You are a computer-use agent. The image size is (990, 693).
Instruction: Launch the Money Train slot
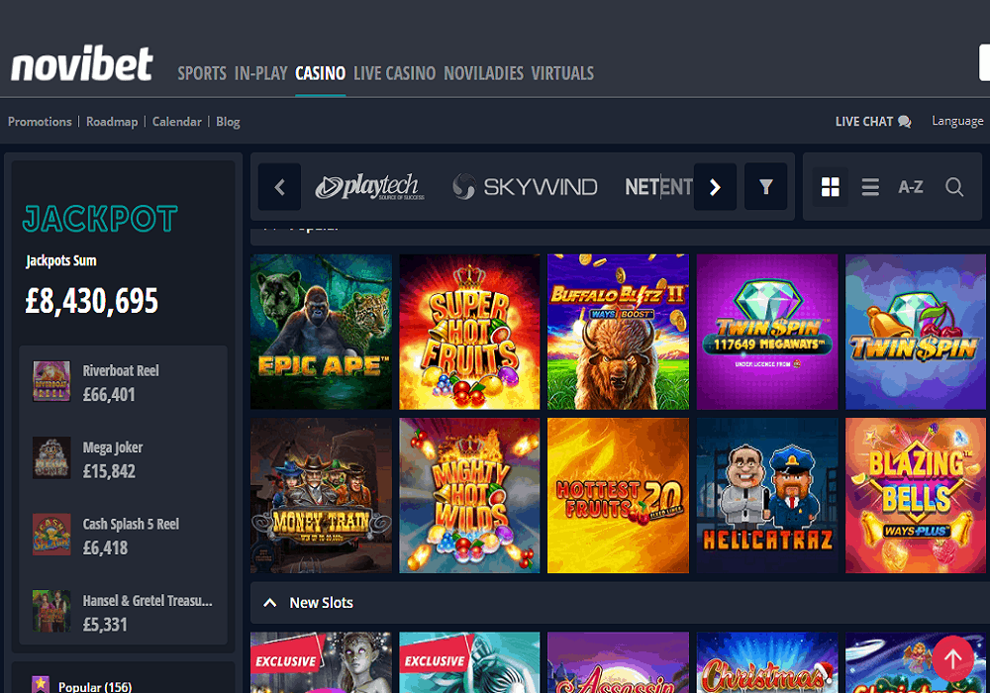point(321,495)
